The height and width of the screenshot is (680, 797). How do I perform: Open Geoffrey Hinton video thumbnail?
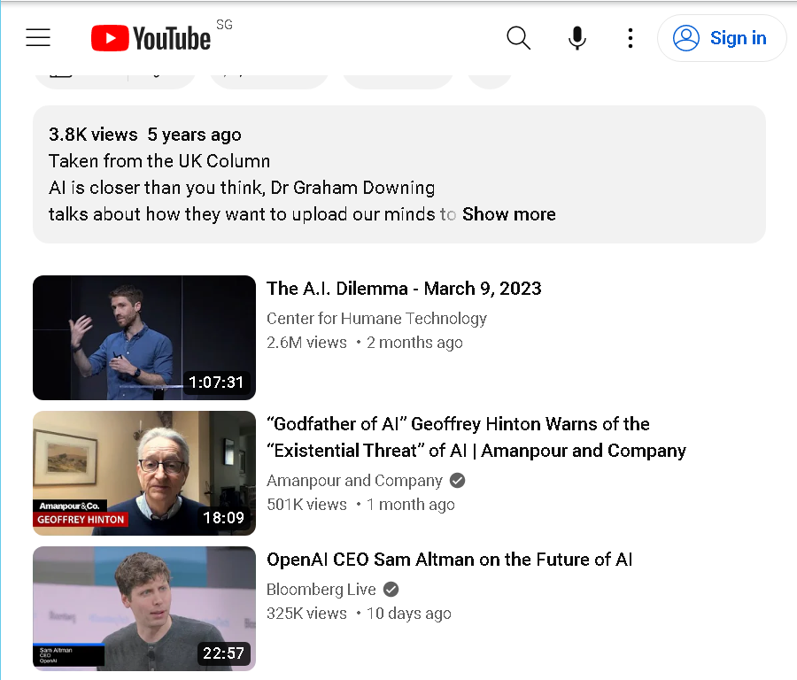(x=144, y=473)
